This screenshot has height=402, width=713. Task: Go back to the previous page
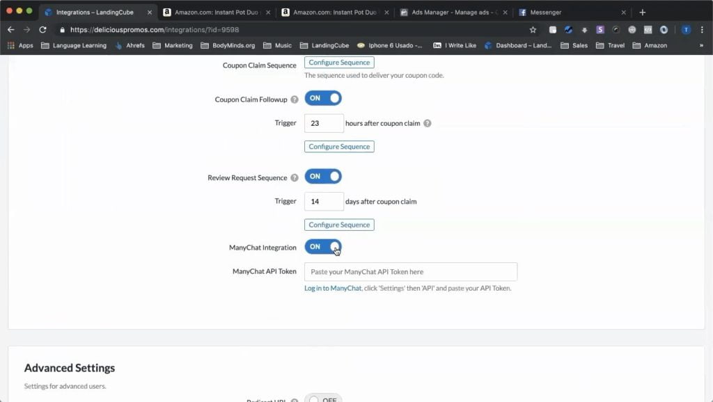pyautogui.click(x=11, y=29)
